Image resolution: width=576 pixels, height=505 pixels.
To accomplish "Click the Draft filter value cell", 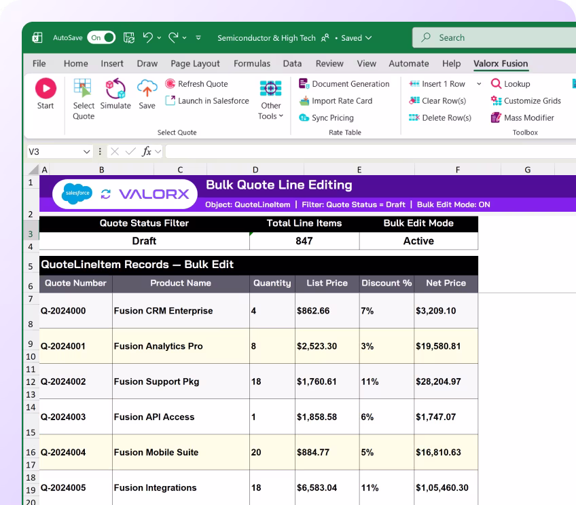I will click(x=145, y=241).
